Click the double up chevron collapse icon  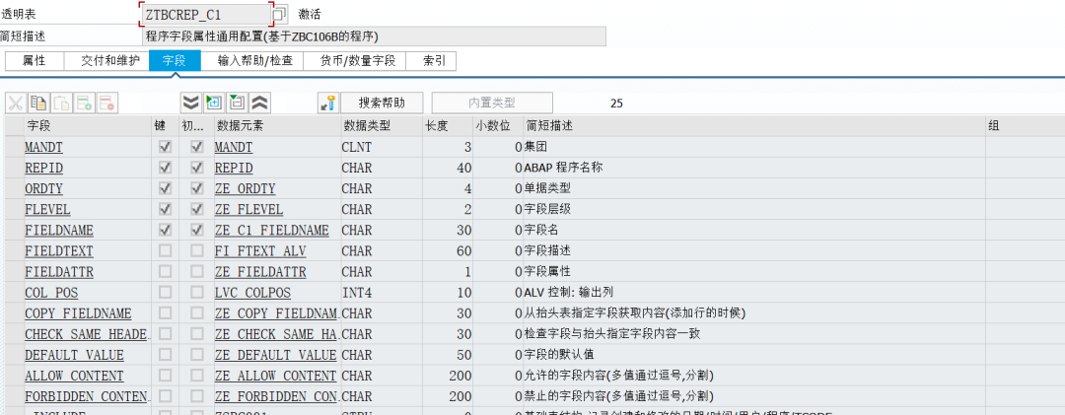(260, 104)
